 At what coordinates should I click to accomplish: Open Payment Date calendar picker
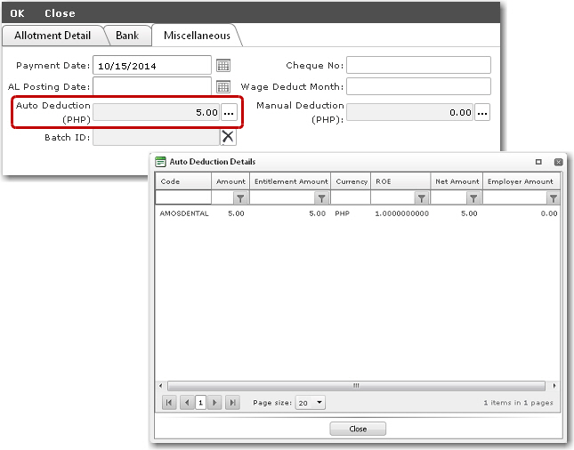coord(223,66)
